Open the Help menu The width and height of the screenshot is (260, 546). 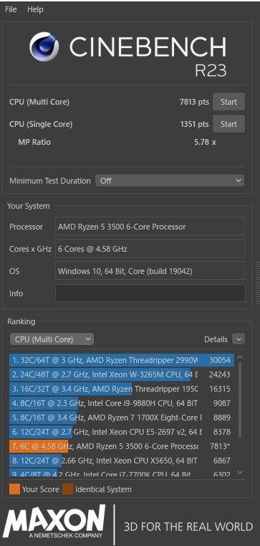click(35, 9)
